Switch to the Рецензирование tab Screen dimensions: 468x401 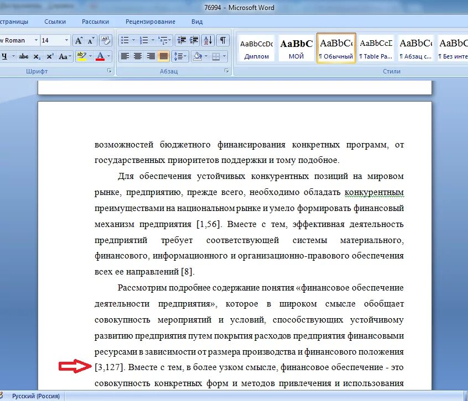click(150, 22)
